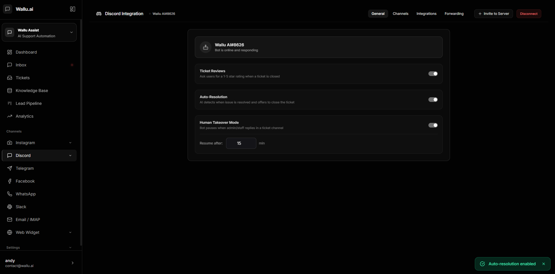This screenshot has width=555, height=274.
Task: Collapse the Discord channel submenu chevron
Action: pyautogui.click(x=70, y=155)
